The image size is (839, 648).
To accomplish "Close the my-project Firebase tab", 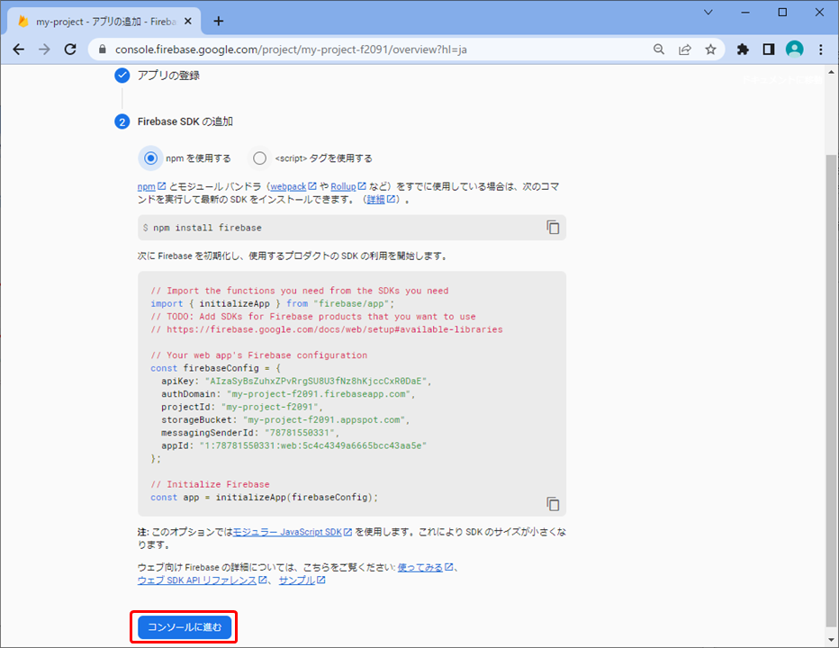I will point(188,22).
